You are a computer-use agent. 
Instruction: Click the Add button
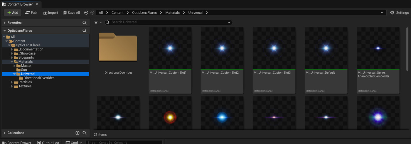13,13
